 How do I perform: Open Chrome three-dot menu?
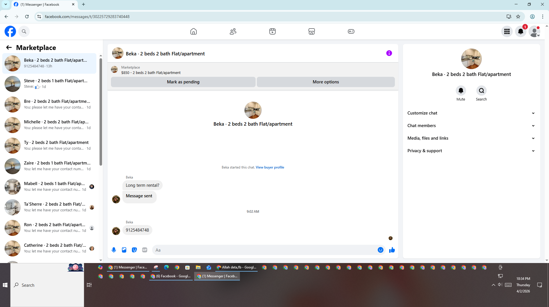[x=543, y=17]
